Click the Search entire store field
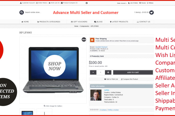Image resolution: width=175 pixels, height=116 pixels. coord(33,12)
